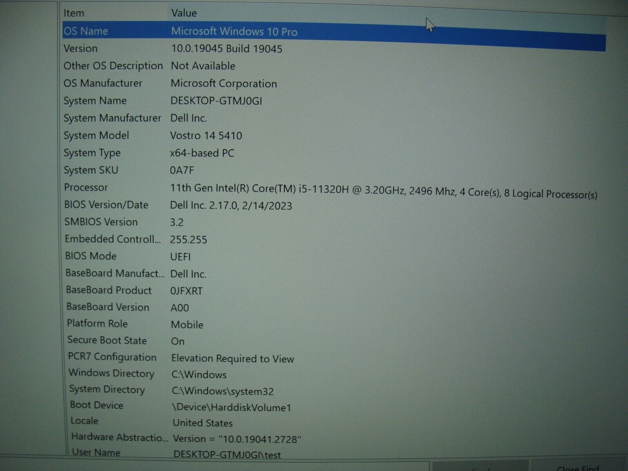Click the Mobile value
This screenshot has width=628, height=471.
187,325
